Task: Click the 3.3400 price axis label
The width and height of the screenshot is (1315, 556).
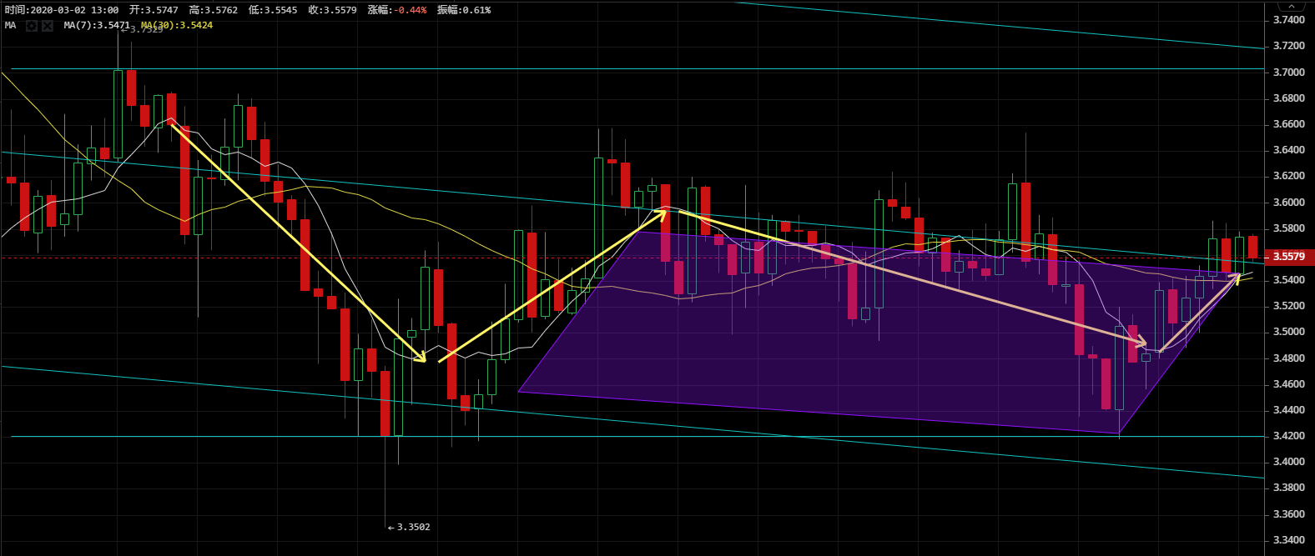Action: click(1289, 540)
